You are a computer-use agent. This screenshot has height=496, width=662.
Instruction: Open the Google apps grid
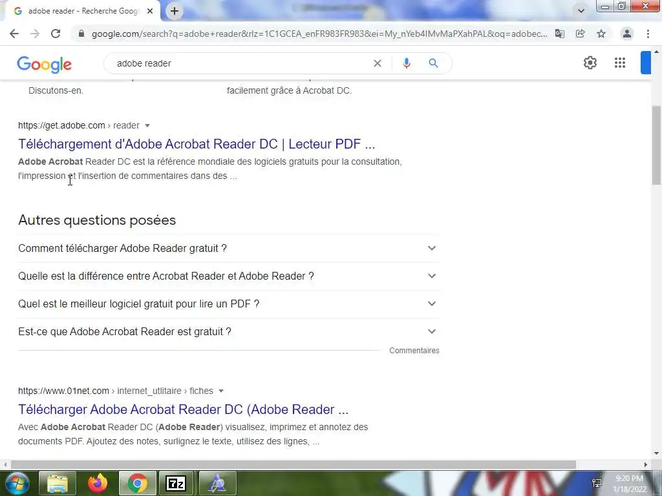620,63
